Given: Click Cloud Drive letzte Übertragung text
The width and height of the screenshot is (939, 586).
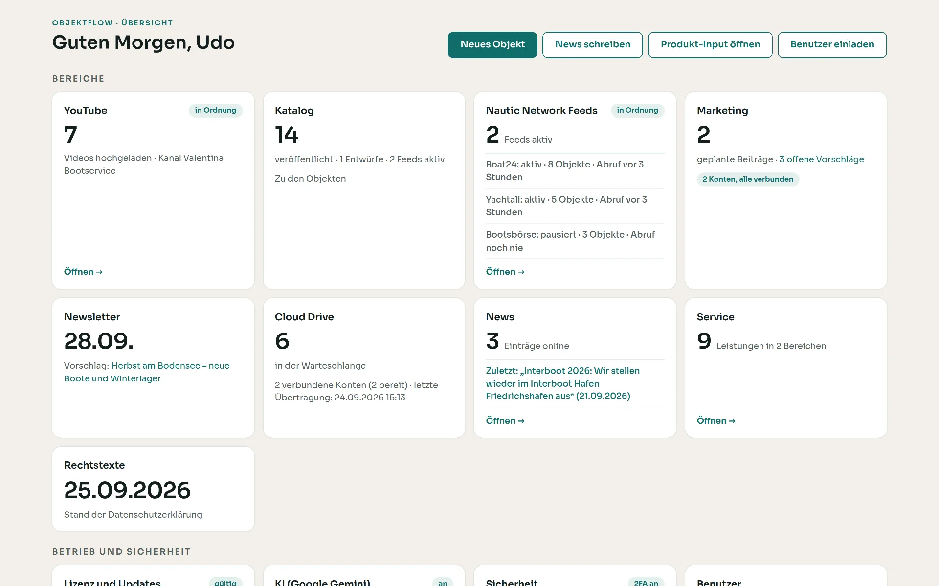Looking at the screenshot, I should click(x=357, y=391).
